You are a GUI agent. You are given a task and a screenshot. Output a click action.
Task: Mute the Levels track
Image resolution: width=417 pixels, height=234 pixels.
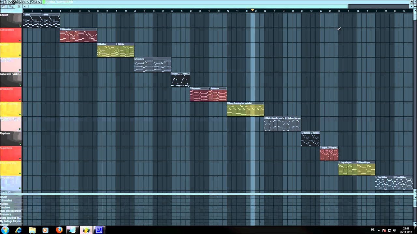tap(20, 26)
